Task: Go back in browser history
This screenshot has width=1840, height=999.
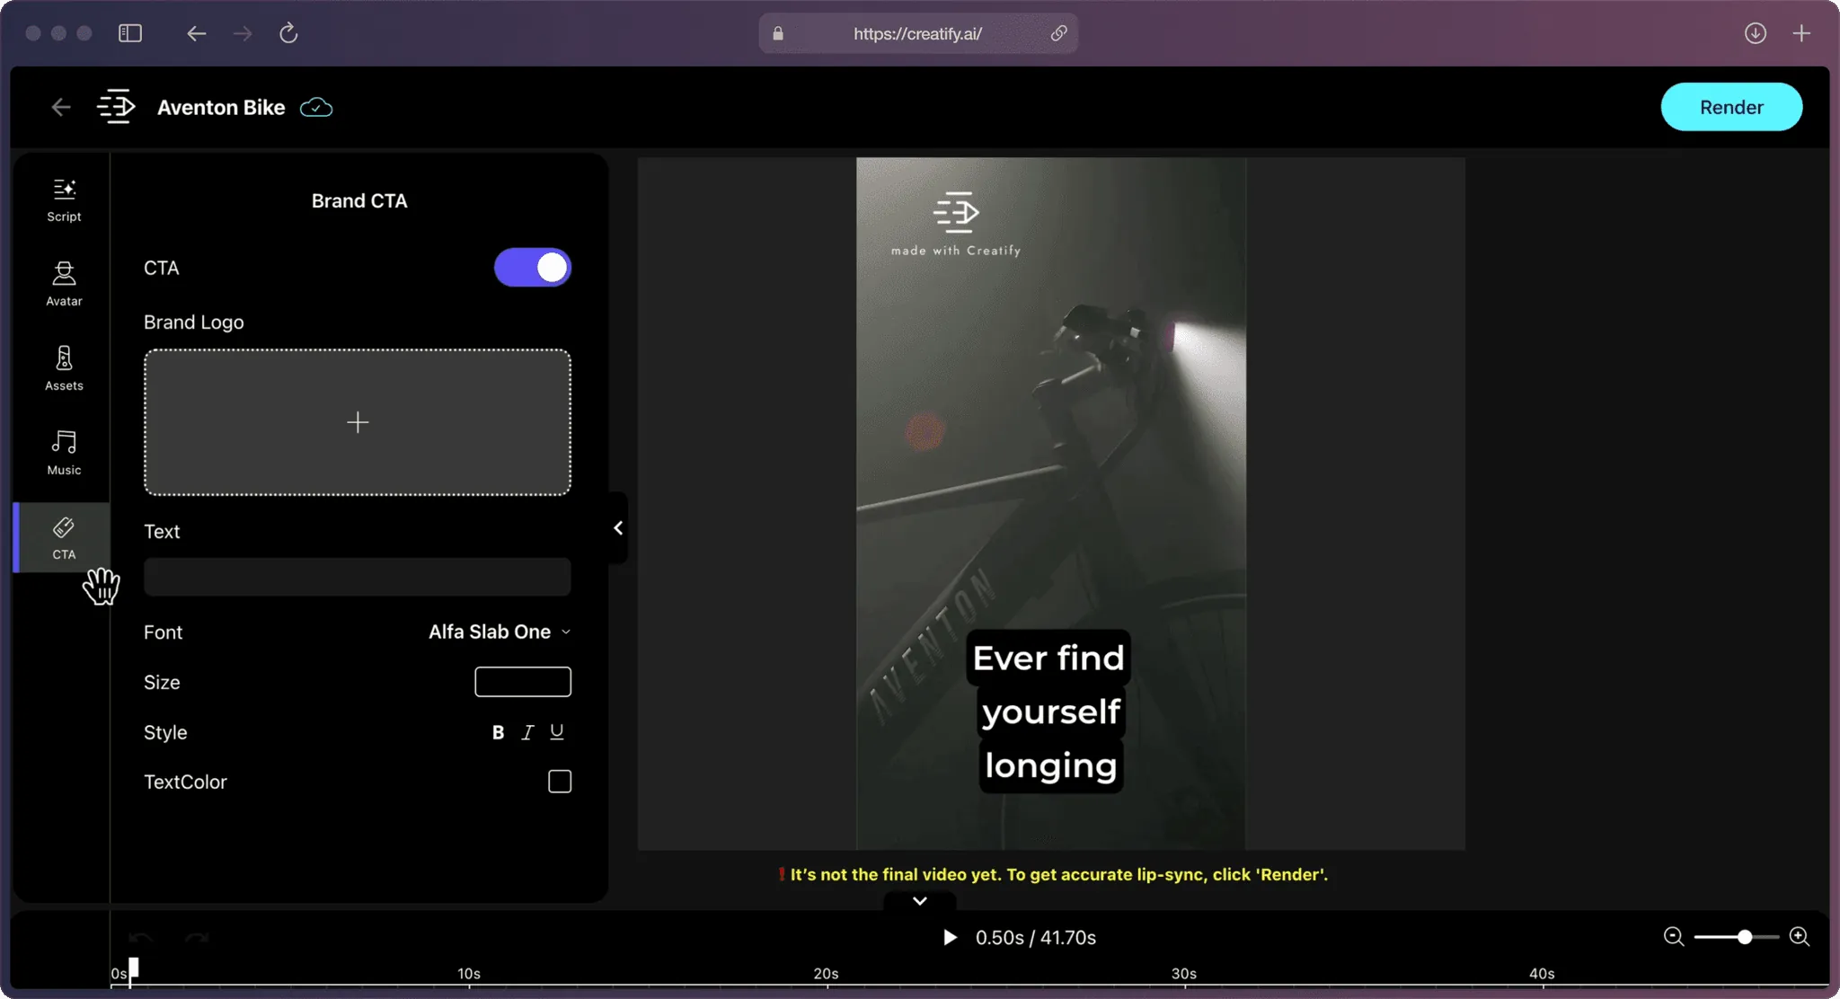Action: pyautogui.click(x=196, y=33)
